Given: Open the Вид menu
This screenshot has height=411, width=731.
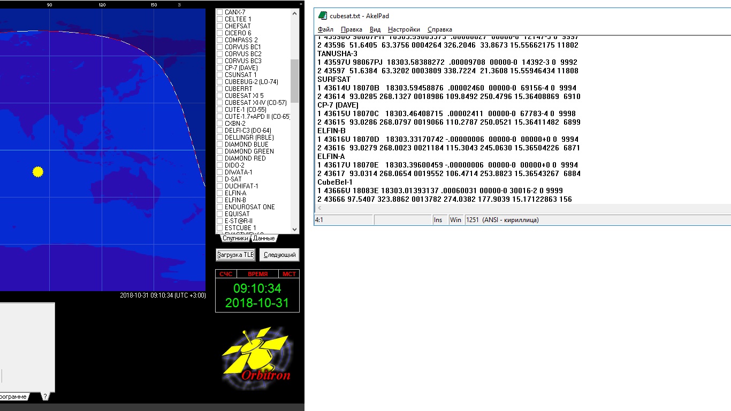Looking at the screenshot, I should coord(375,29).
